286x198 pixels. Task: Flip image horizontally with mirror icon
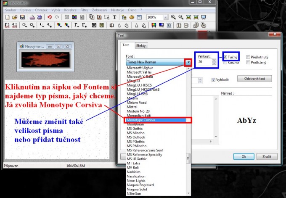(x=179, y=25)
